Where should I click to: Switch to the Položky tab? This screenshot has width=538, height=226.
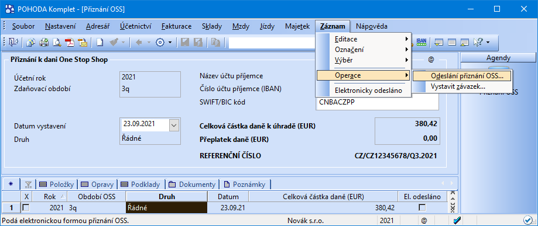click(x=57, y=185)
